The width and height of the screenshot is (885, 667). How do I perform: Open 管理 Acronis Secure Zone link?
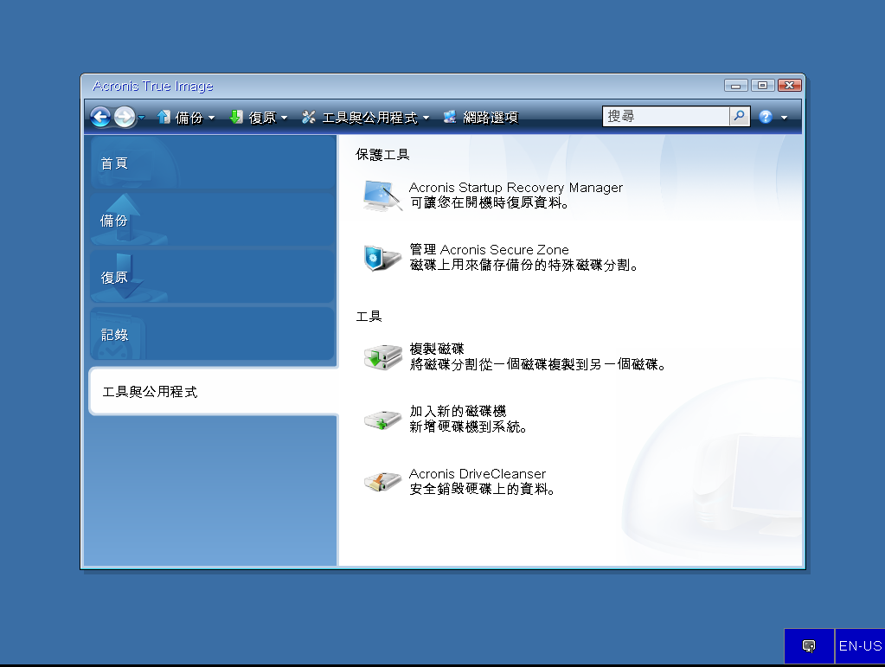point(489,249)
